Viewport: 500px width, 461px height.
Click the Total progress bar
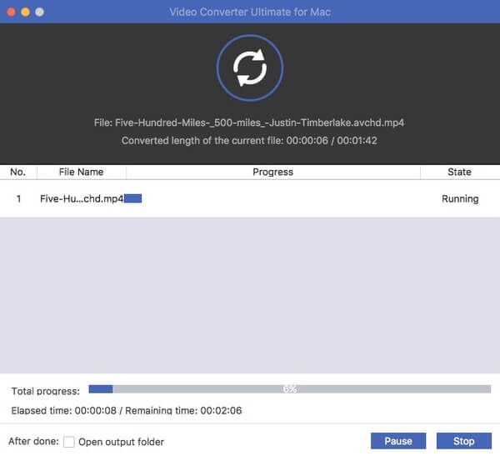click(x=289, y=389)
